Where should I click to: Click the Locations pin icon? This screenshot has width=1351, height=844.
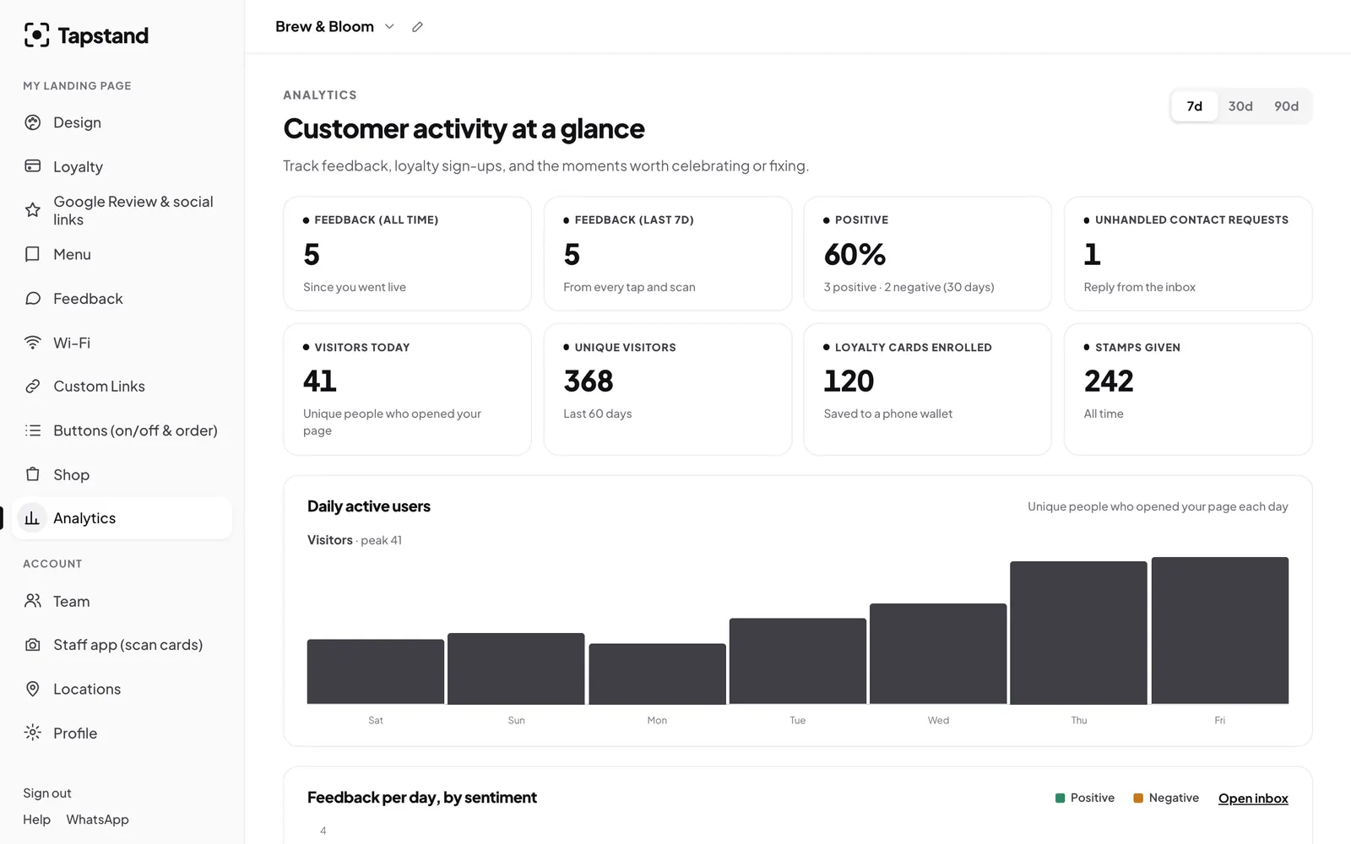pyautogui.click(x=33, y=689)
